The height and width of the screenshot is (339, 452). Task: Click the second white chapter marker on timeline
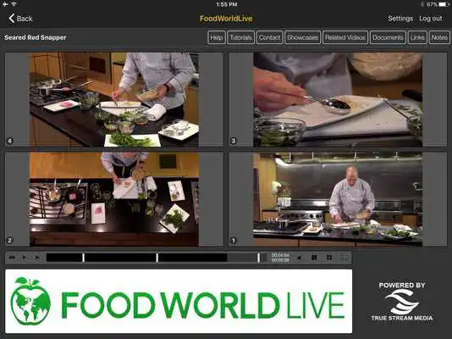click(157, 258)
